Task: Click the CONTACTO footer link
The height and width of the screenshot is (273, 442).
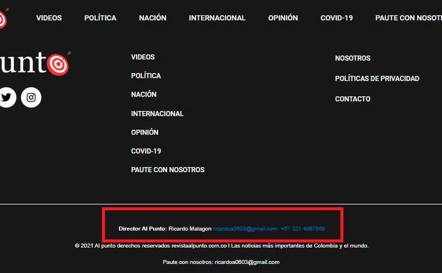Action: click(x=352, y=99)
